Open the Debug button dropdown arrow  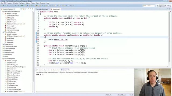click(x=20, y=6)
